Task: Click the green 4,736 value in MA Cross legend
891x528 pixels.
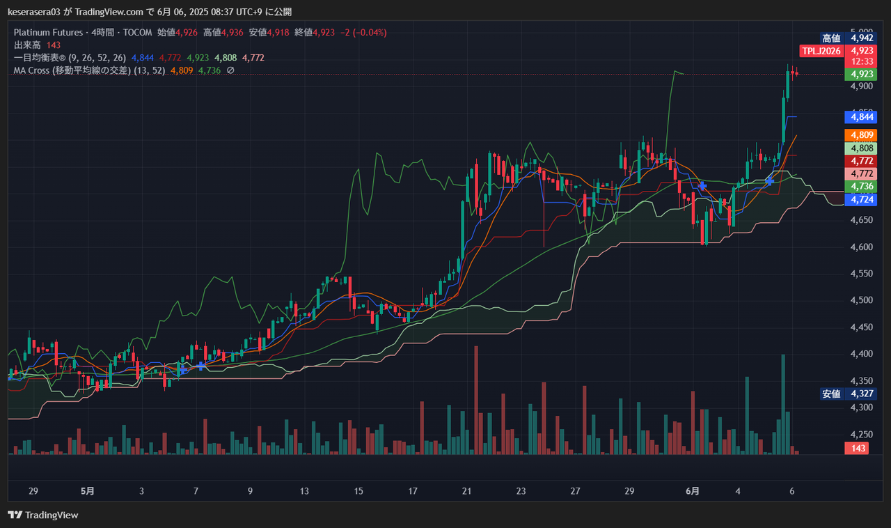Action: [210, 70]
